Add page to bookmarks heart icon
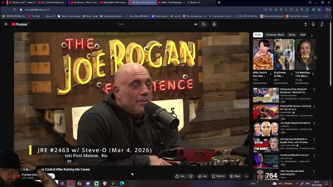 [291, 10]
